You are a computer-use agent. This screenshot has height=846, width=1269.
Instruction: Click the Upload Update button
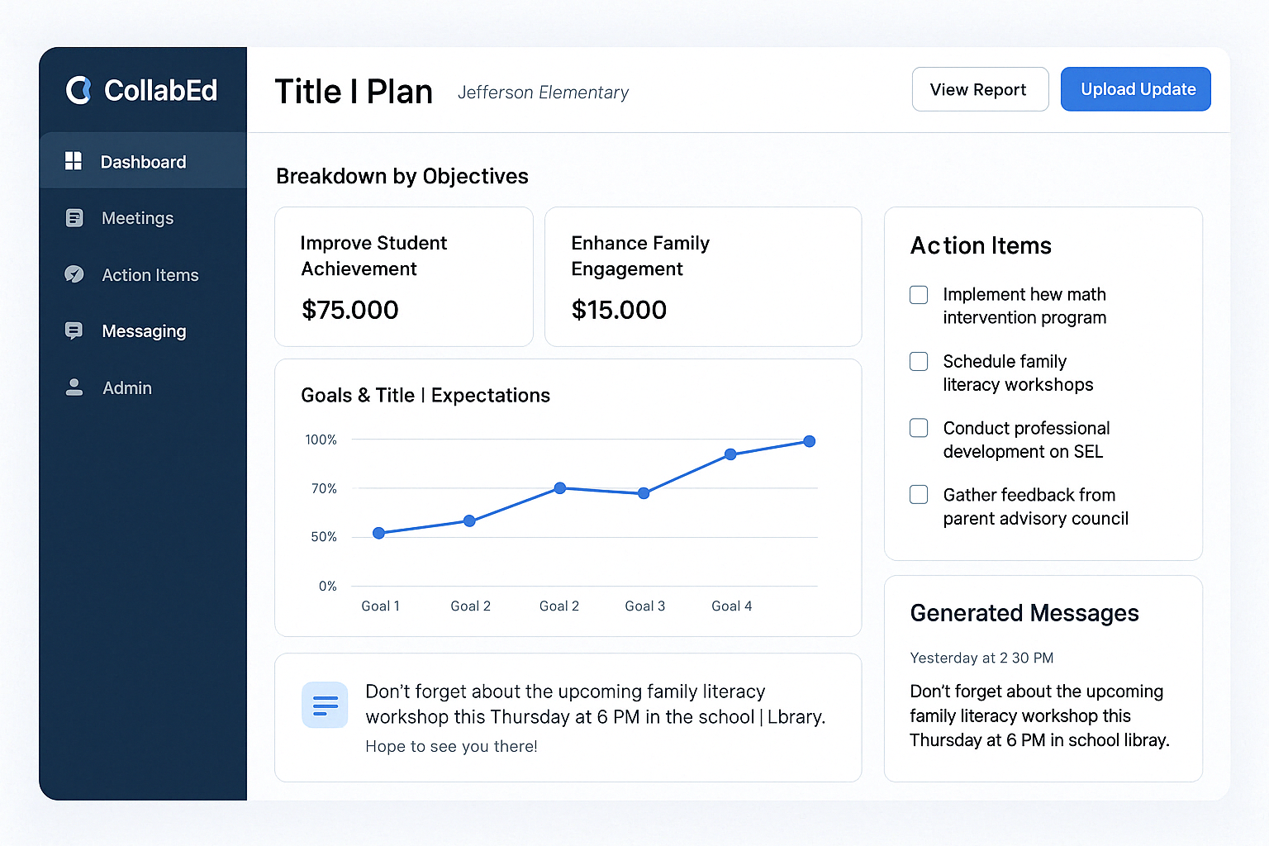point(1136,89)
